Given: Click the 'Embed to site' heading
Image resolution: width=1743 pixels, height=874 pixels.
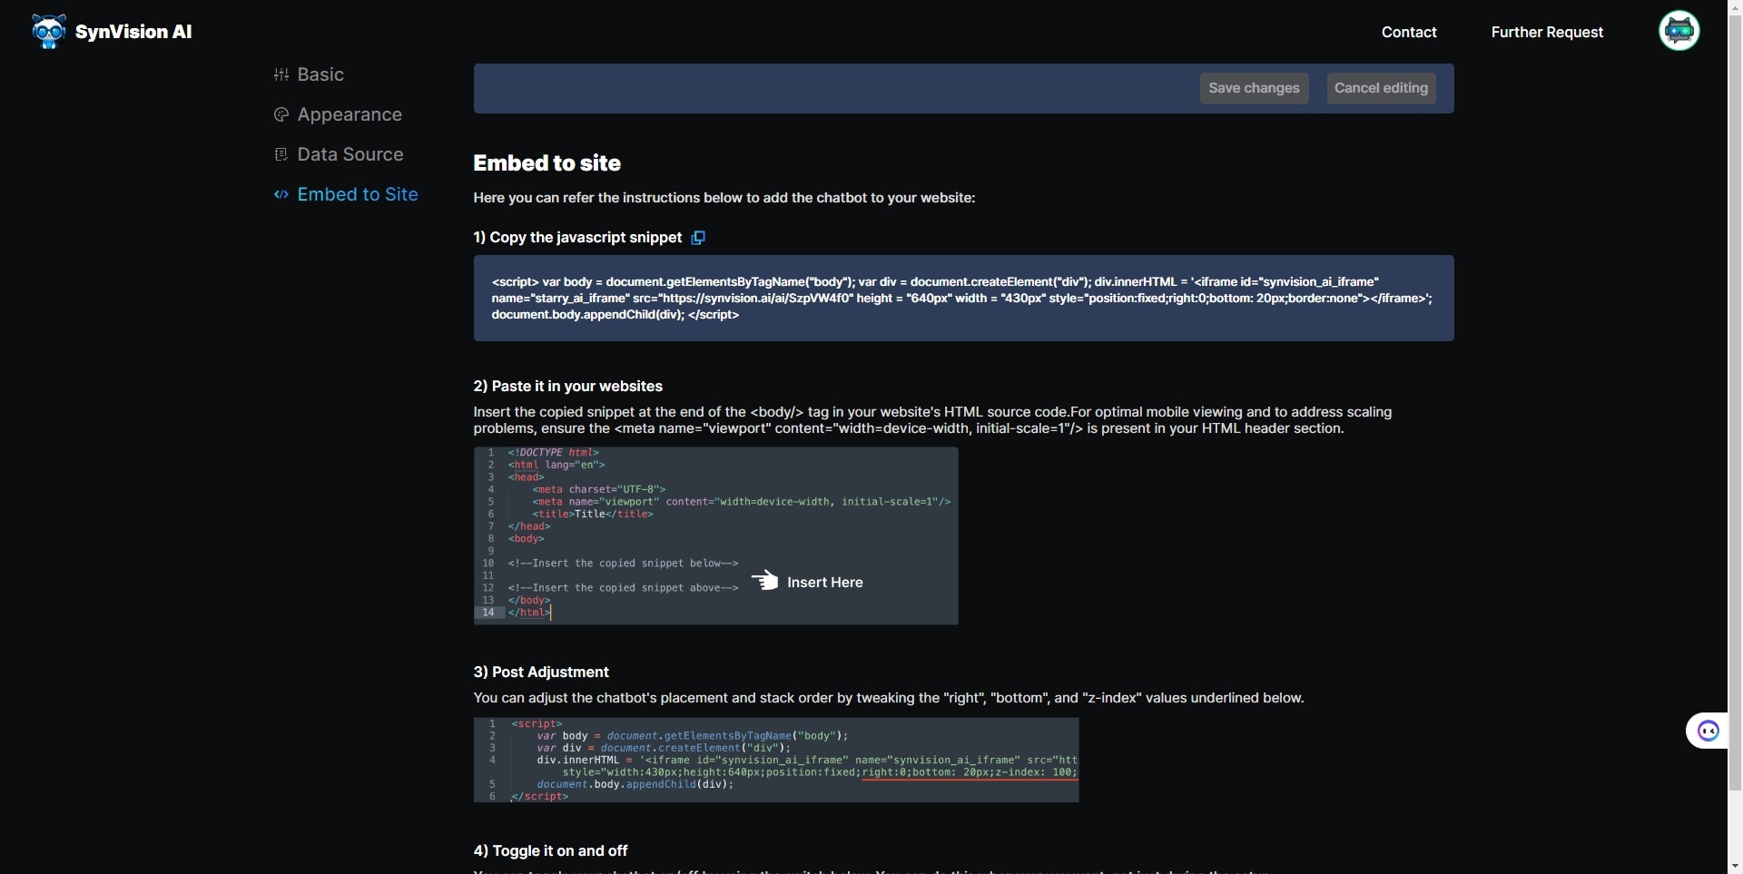Looking at the screenshot, I should click(547, 163).
